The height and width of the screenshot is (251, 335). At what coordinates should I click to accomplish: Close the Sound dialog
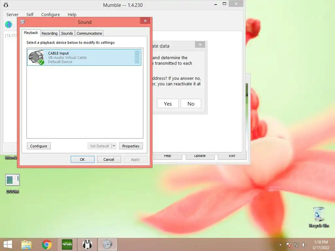tap(145, 21)
